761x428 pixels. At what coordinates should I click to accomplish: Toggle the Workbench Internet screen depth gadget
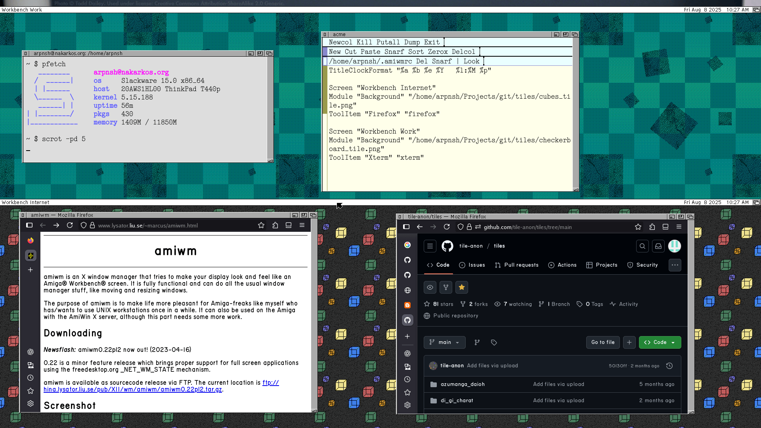(756, 203)
